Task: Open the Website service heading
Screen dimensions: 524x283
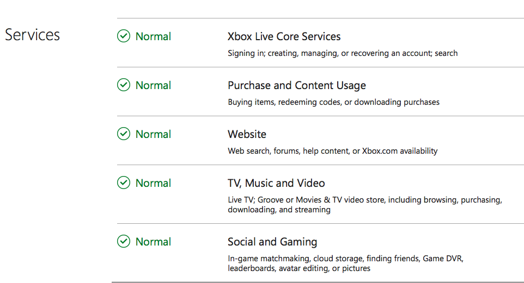Action: pos(247,134)
